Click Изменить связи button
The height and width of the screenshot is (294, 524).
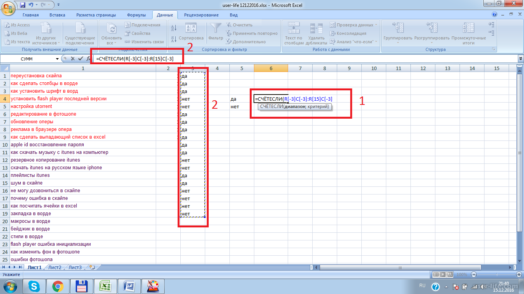tap(144, 42)
